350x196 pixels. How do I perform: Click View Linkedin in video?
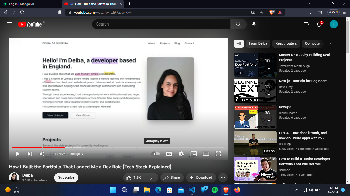pos(55,115)
